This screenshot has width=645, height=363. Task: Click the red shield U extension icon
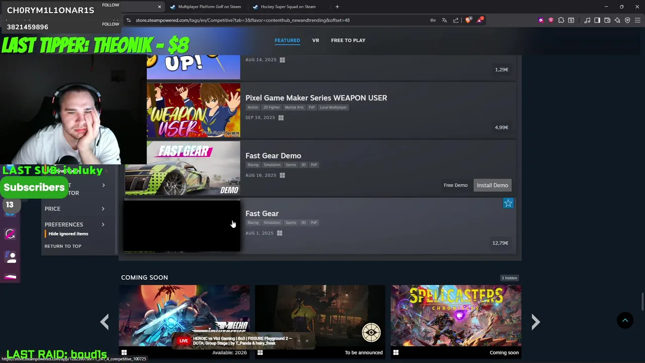[x=551, y=20]
